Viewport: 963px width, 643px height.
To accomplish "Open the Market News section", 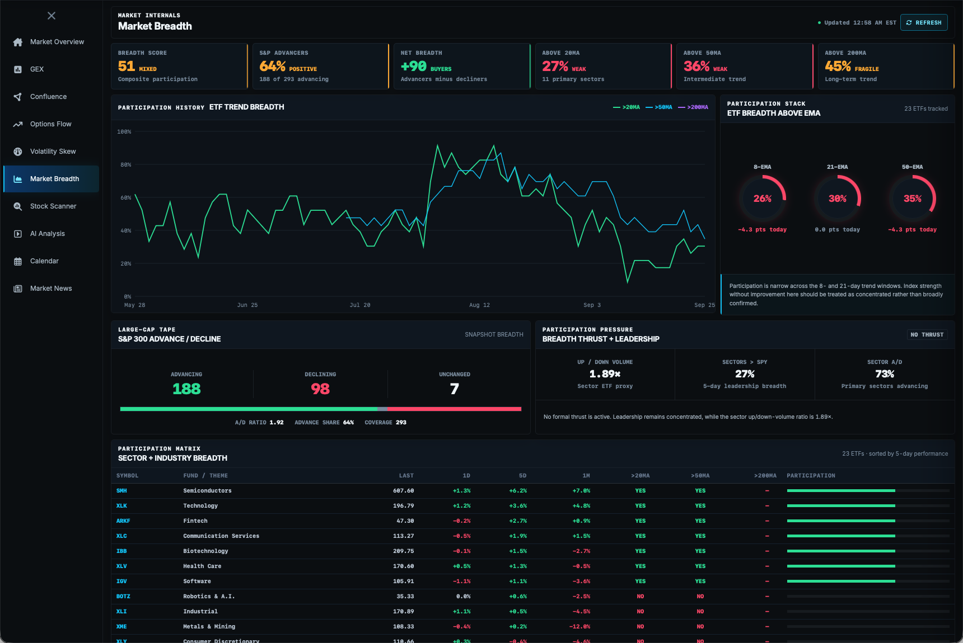I will pos(51,289).
